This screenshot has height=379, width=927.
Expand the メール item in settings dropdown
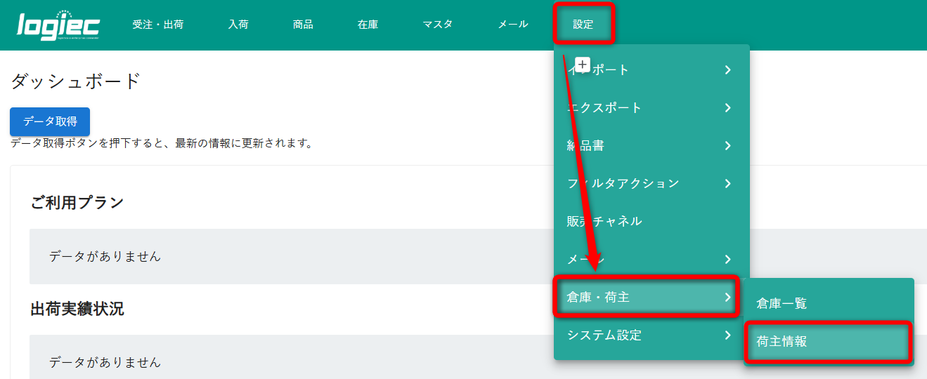(x=651, y=259)
